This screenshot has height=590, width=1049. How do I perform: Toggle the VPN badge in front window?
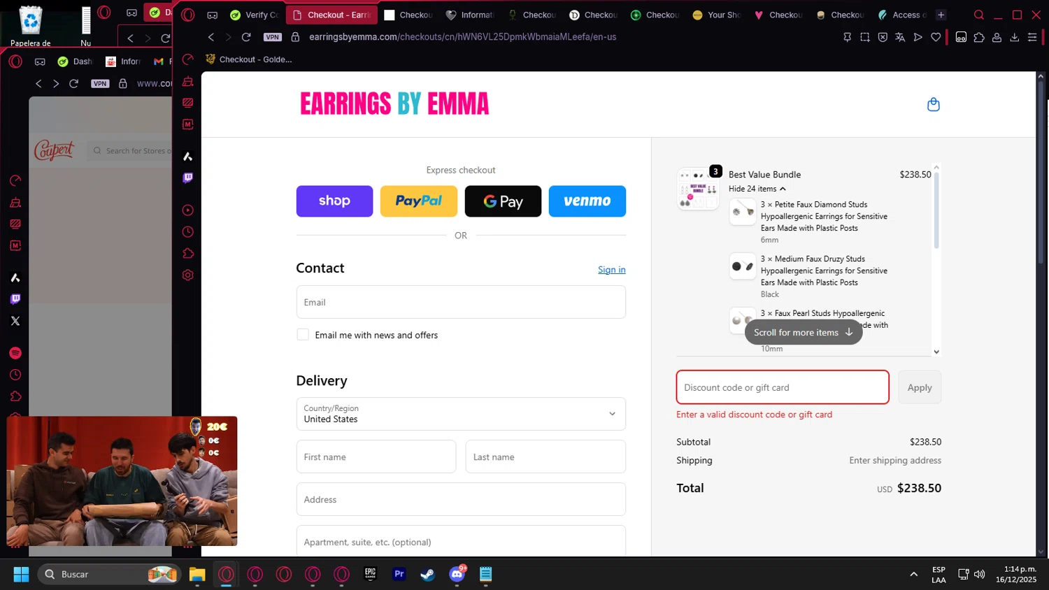273,37
